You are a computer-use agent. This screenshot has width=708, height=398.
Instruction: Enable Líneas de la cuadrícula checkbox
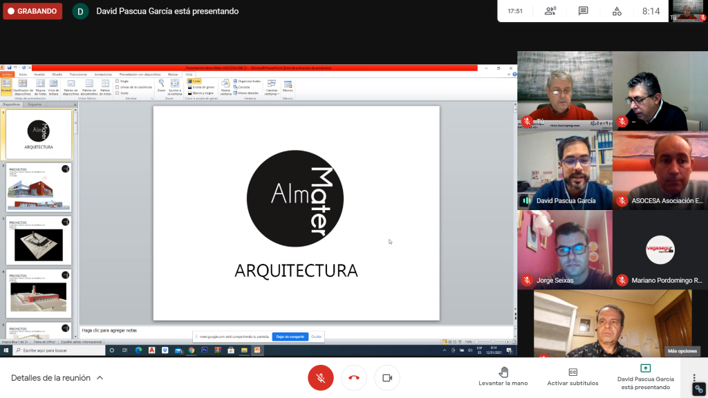click(x=118, y=87)
